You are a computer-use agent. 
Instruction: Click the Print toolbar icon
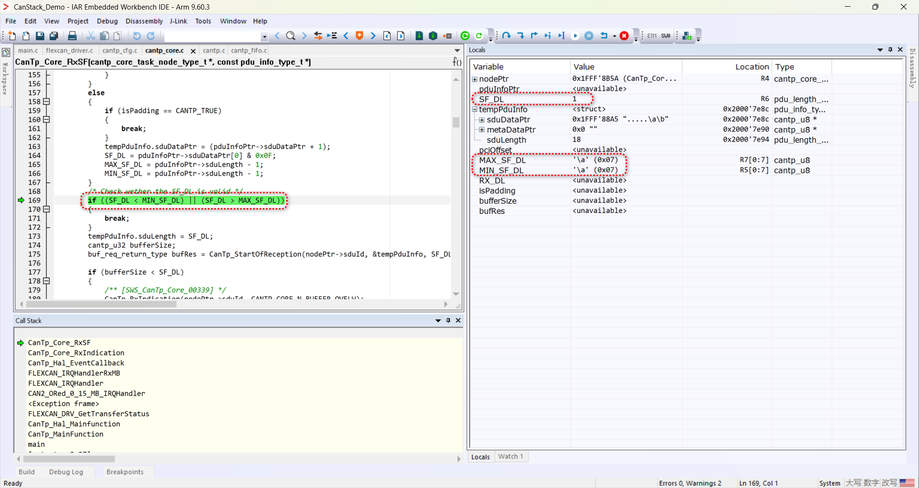coord(72,36)
